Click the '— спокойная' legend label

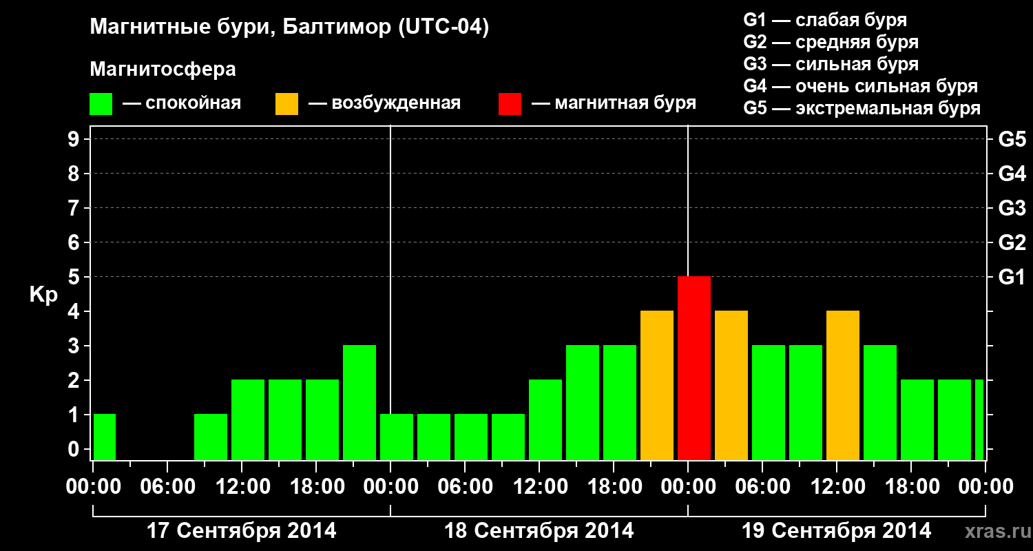point(182,104)
